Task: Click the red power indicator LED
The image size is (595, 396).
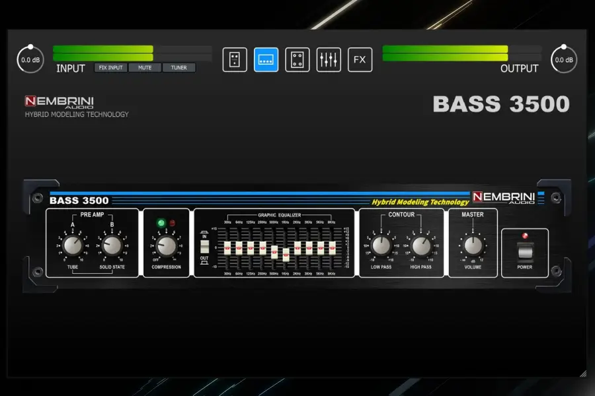Action: pyautogui.click(x=525, y=236)
